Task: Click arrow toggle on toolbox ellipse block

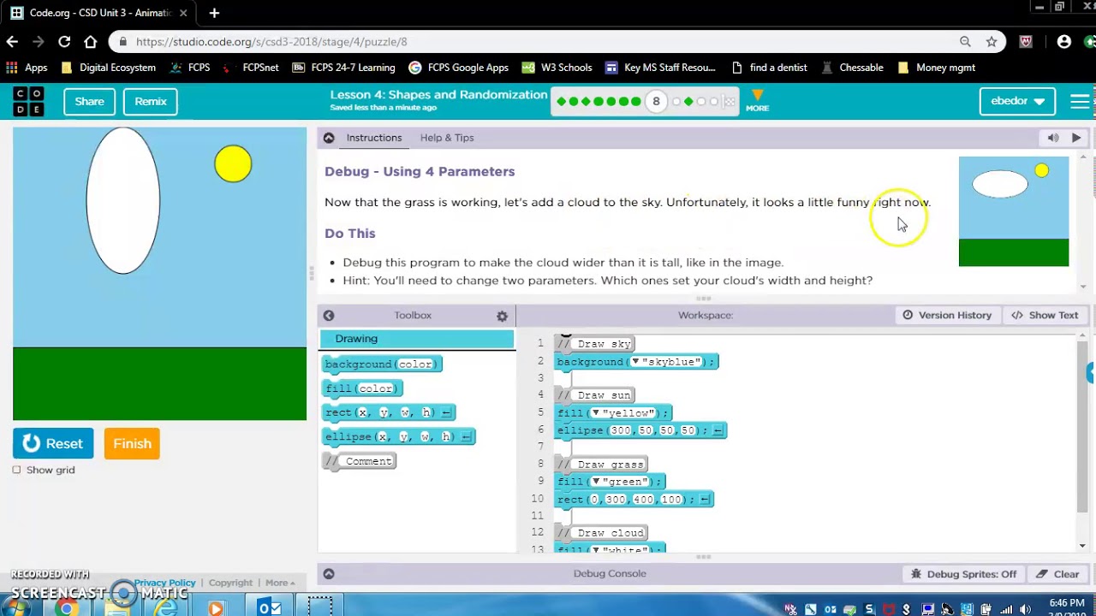Action: [467, 436]
